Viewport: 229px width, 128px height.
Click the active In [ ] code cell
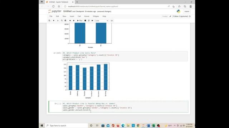(125, 107)
